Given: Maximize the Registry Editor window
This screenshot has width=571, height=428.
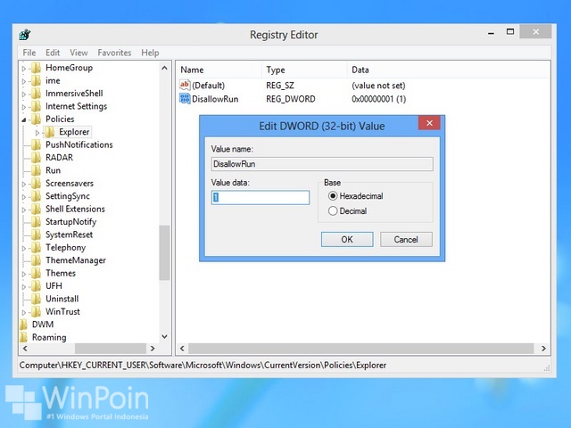Looking at the screenshot, I should tap(510, 32).
